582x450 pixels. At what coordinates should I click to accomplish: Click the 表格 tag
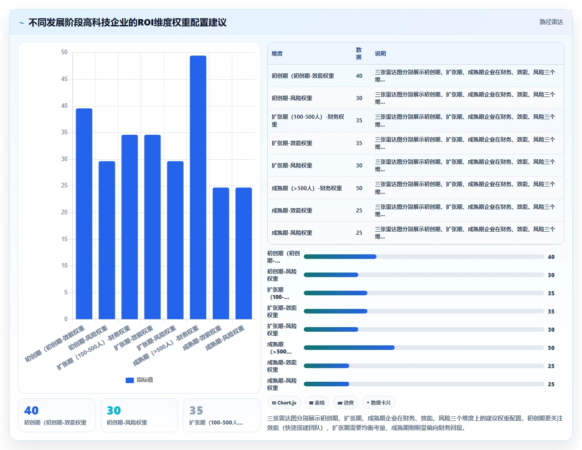[317, 403]
